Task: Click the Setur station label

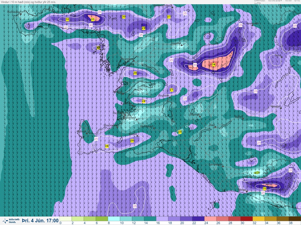Action: tap(278, 55)
